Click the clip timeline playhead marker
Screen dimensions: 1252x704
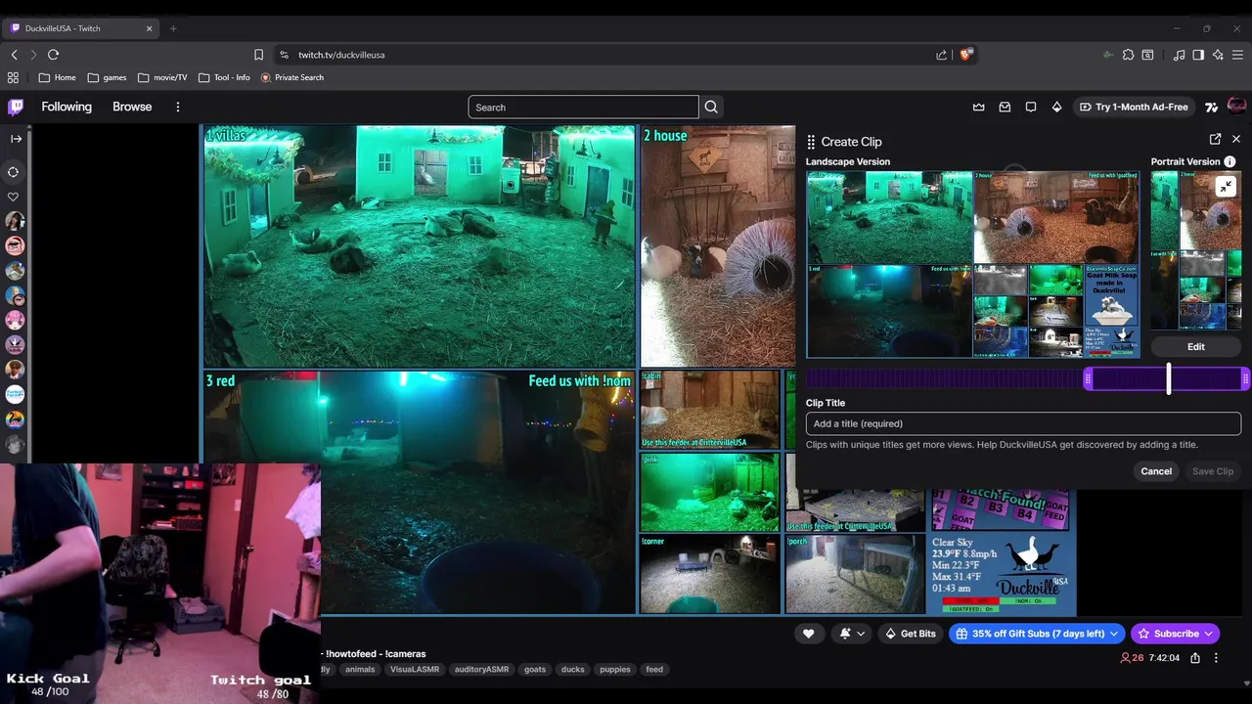point(1168,378)
